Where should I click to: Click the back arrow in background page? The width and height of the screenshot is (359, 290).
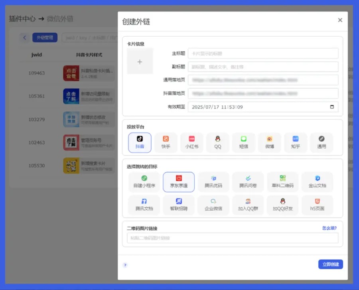[25, 37]
